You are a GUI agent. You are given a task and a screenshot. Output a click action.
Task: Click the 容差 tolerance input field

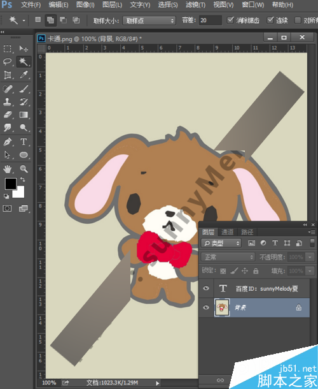(211, 20)
